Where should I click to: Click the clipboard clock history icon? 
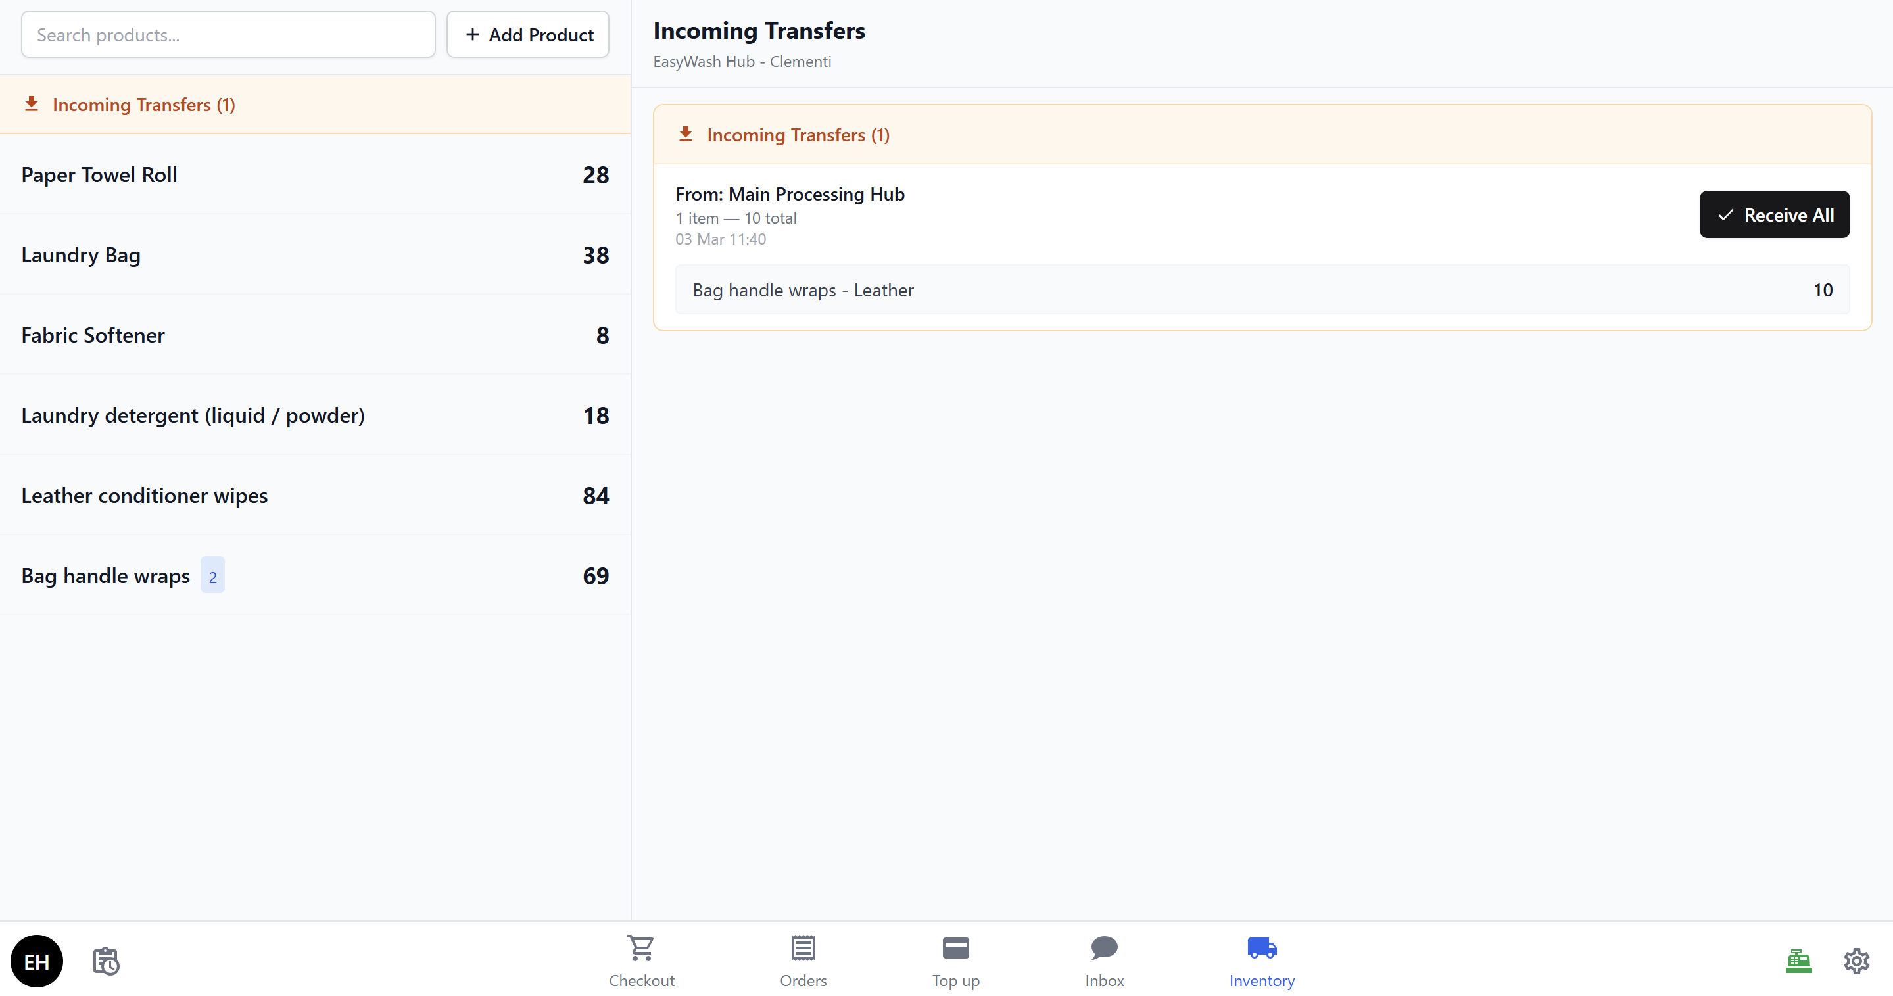106,960
